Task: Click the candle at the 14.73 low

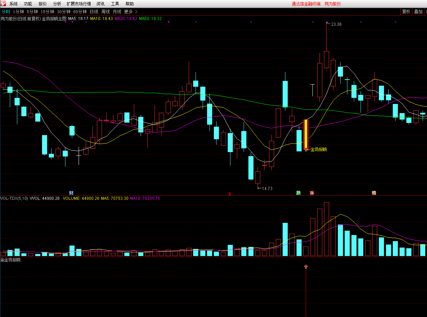Action: coord(258,177)
